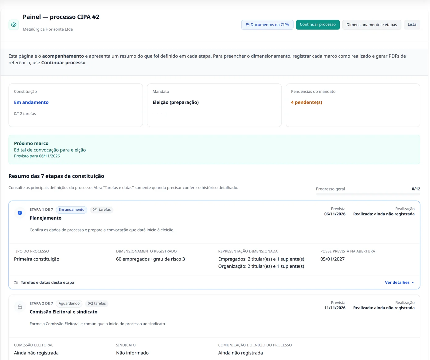
Task: Click the chevron next to Ver detalhes
Action: point(413,283)
